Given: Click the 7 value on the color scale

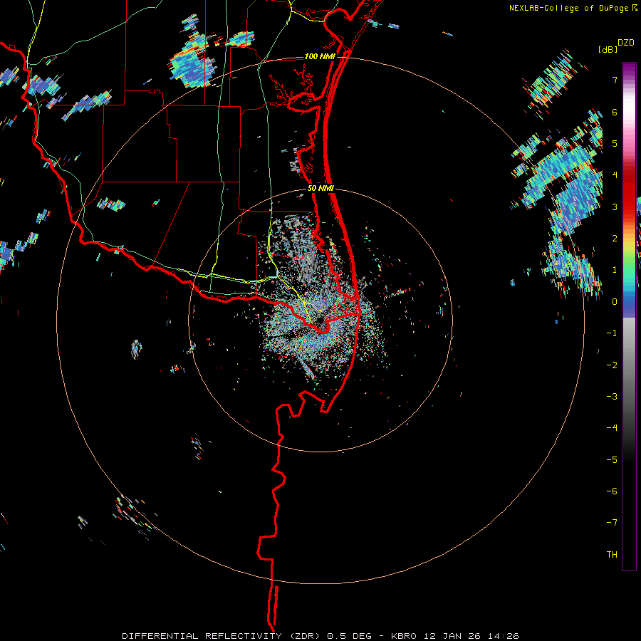Looking at the screenshot, I should (615, 80).
